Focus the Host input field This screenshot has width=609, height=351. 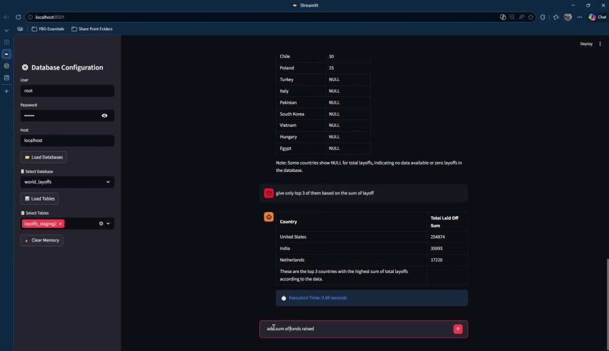coord(67,140)
